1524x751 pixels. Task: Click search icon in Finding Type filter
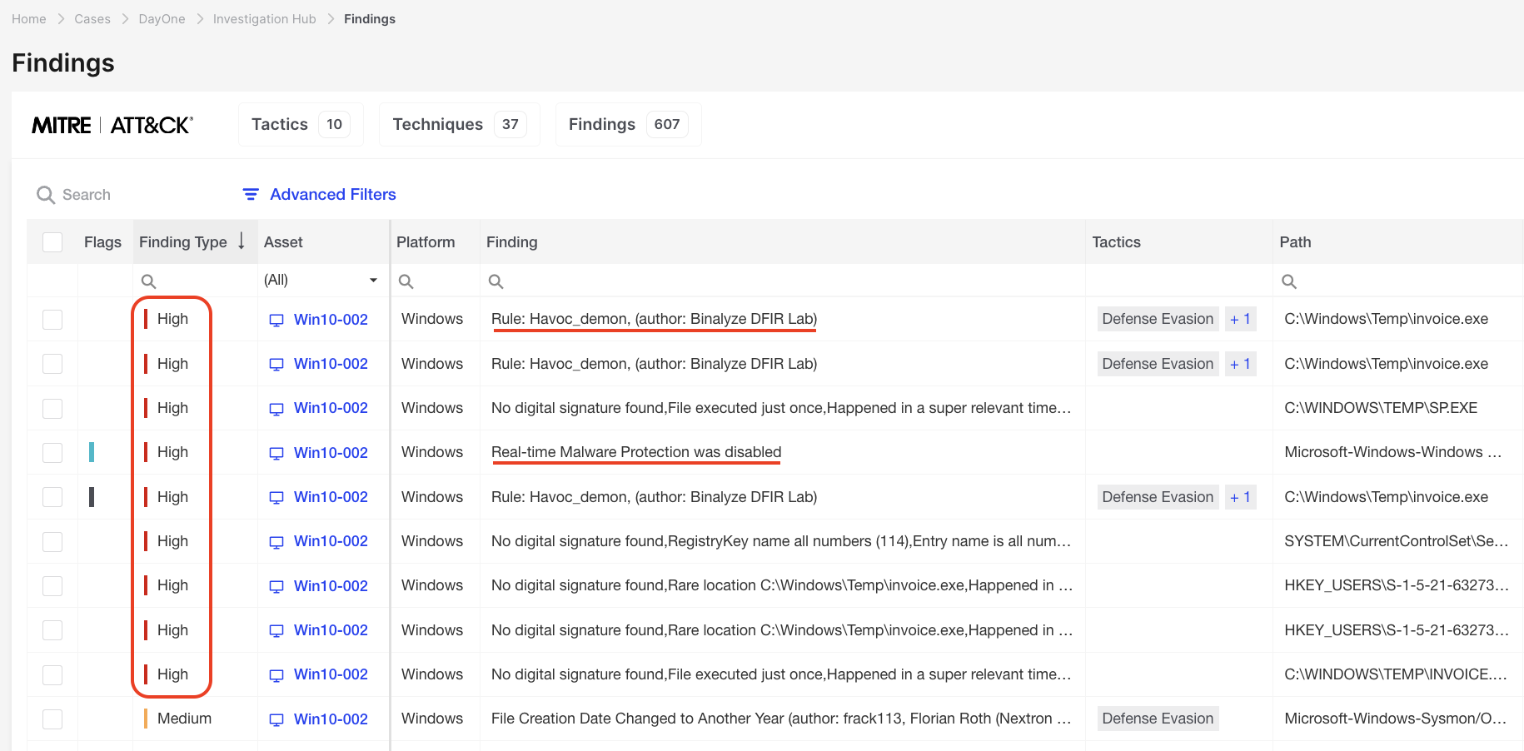coord(149,281)
